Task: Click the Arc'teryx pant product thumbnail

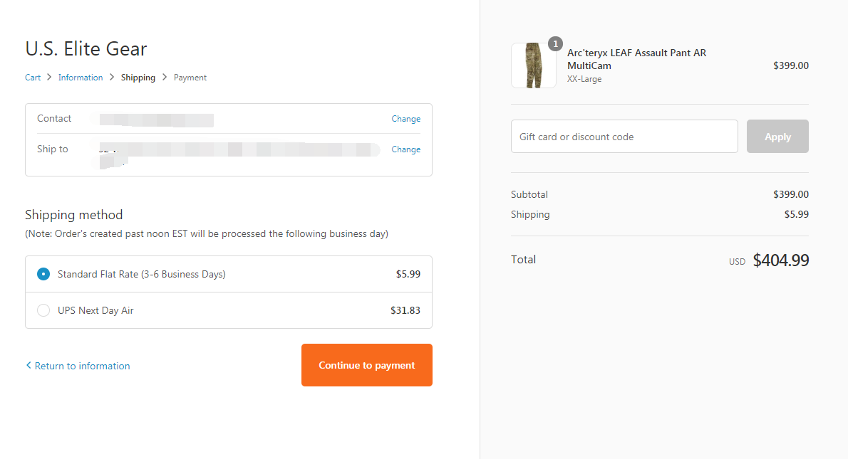Action: tap(533, 65)
